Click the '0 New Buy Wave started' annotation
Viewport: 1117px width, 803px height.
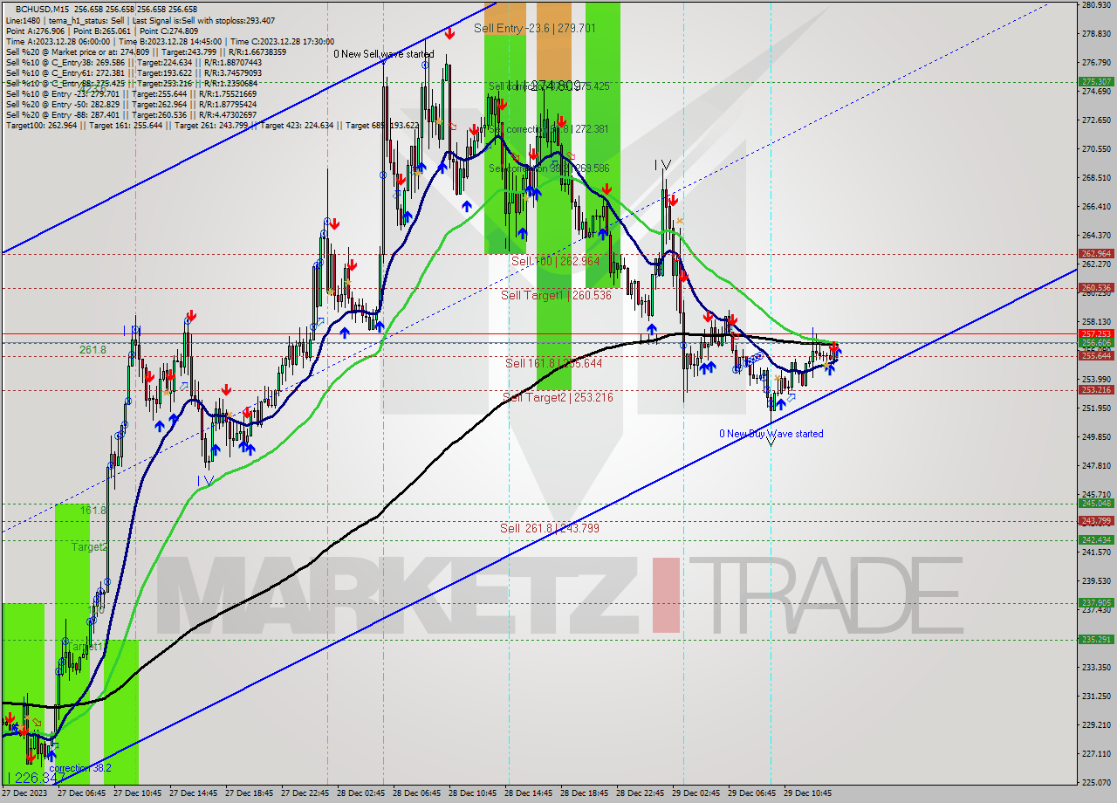coord(771,434)
